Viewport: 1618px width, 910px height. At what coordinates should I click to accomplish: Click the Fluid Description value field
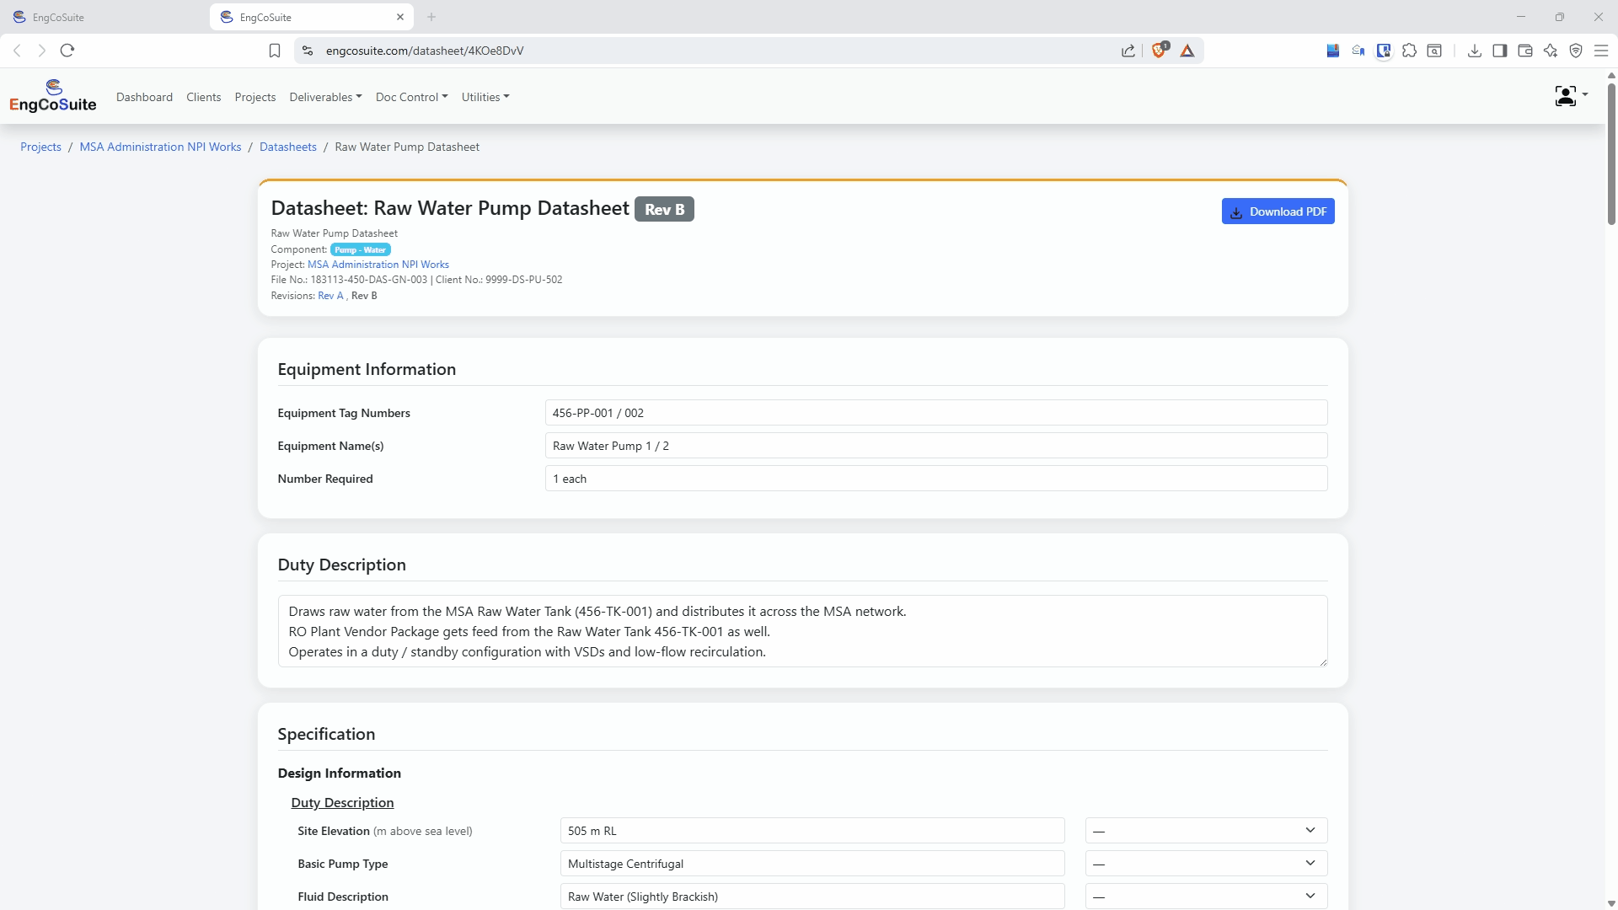coord(812,897)
